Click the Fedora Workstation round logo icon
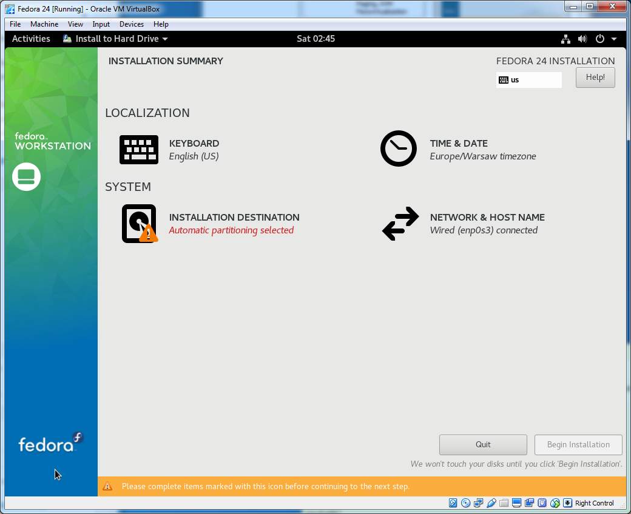 26,176
